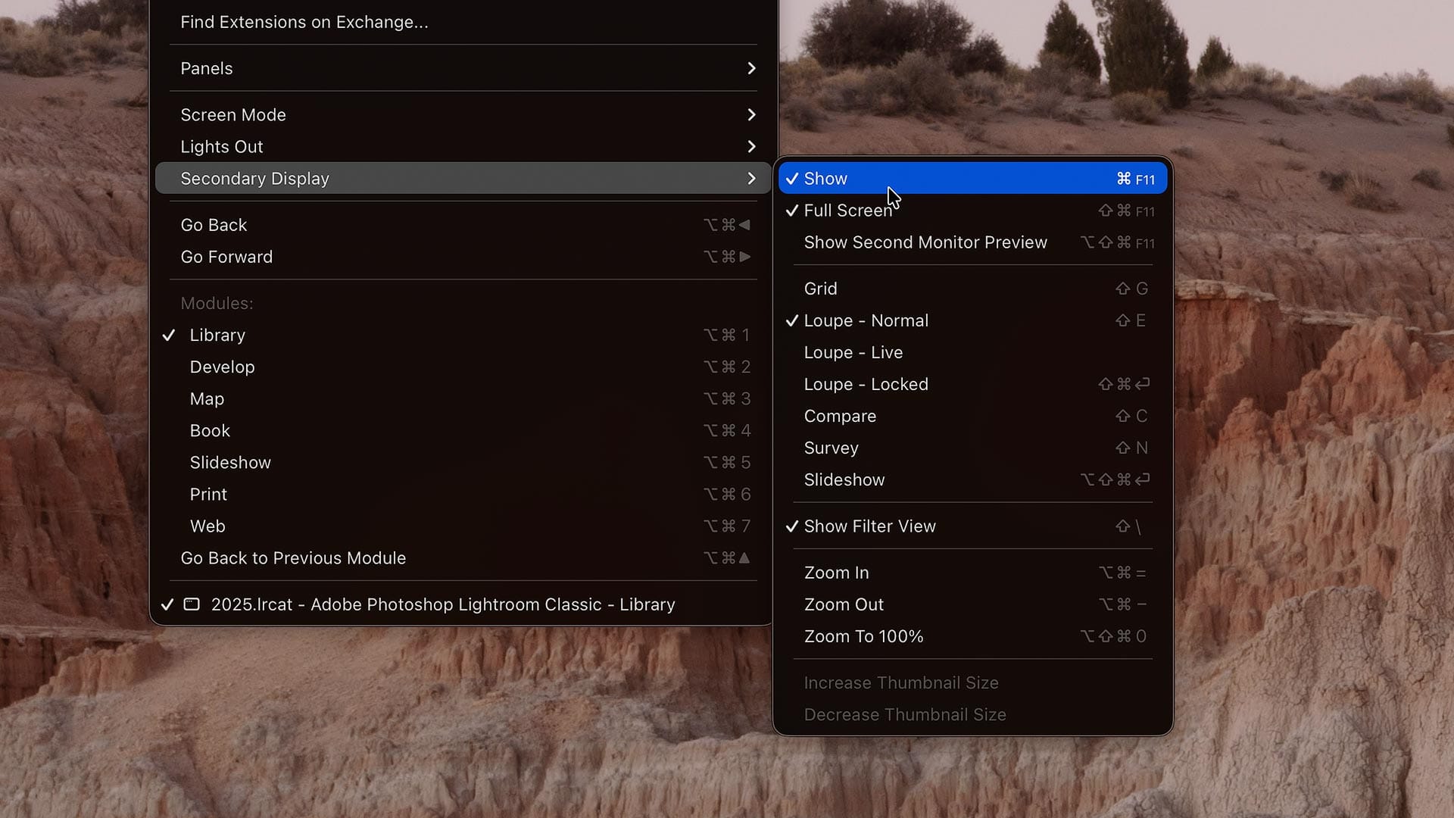1454x818 pixels.
Task: Toggle Show for the secondary display
Action: pyautogui.click(x=825, y=179)
